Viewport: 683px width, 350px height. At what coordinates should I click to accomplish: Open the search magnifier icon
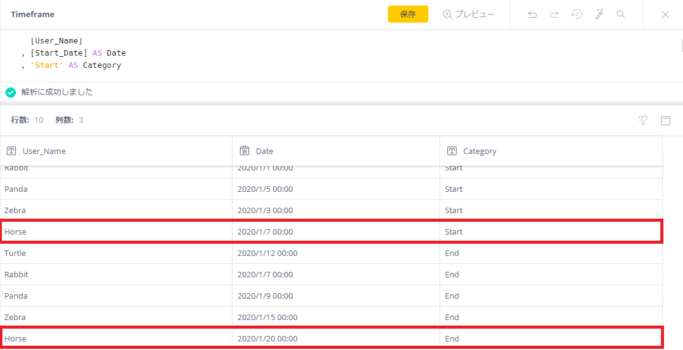coord(621,14)
